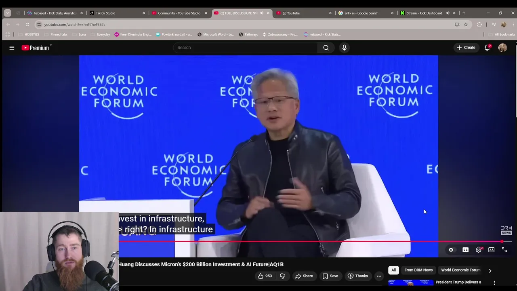Click the Thanks button
The width and height of the screenshot is (517, 291).
point(357,276)
